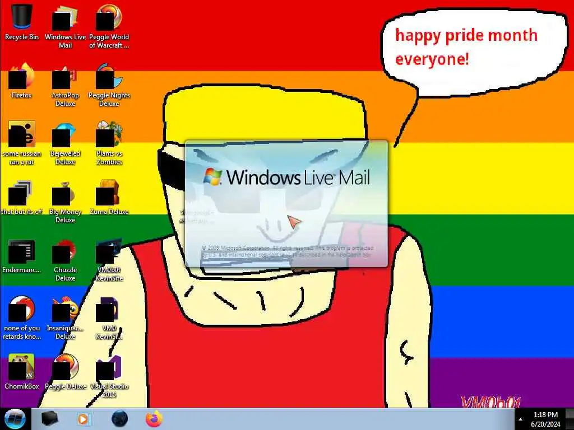Viewport: 574px width, 430px height.
Task: Launch Windows Live Mail from desktop
Action: coord(65,26)
